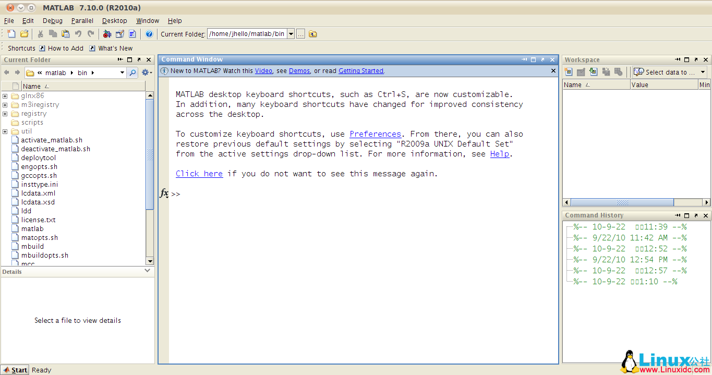The image size is (712, 375).
Task: Select license.txt in the file list
Action: pyautogui.click(x=38, y=220)
